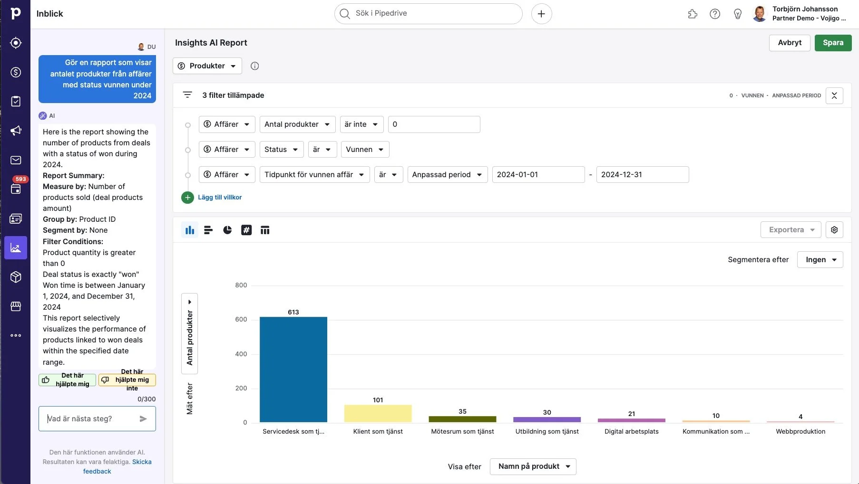Open Mail envelope icon in sidebar
Screen dimensions: 859x484
point(16,160)
